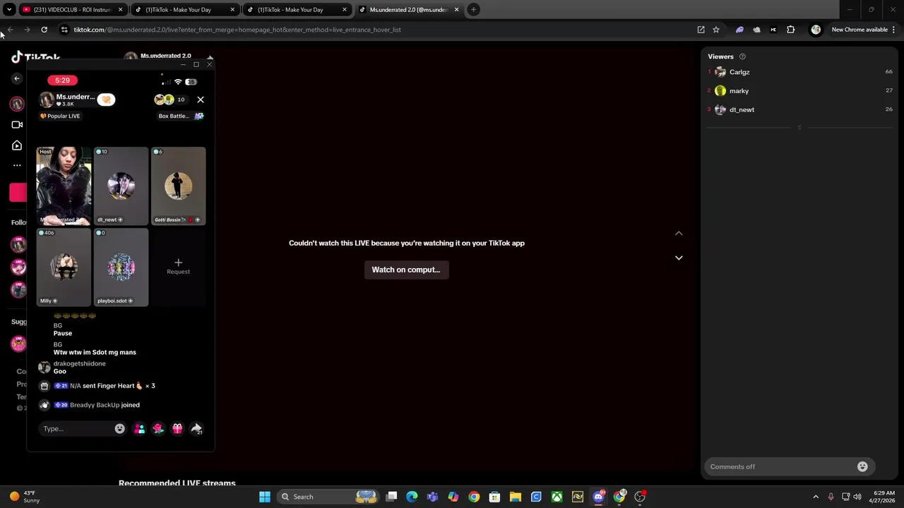Viewport: 904px width, 508px height.
Task: Open the Windows Start menu
Action: point(265,497)
